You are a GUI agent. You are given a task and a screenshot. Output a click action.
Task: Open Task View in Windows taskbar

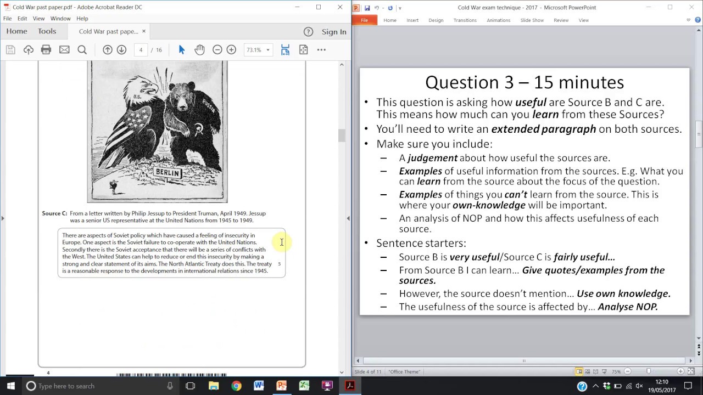point(191,386)
